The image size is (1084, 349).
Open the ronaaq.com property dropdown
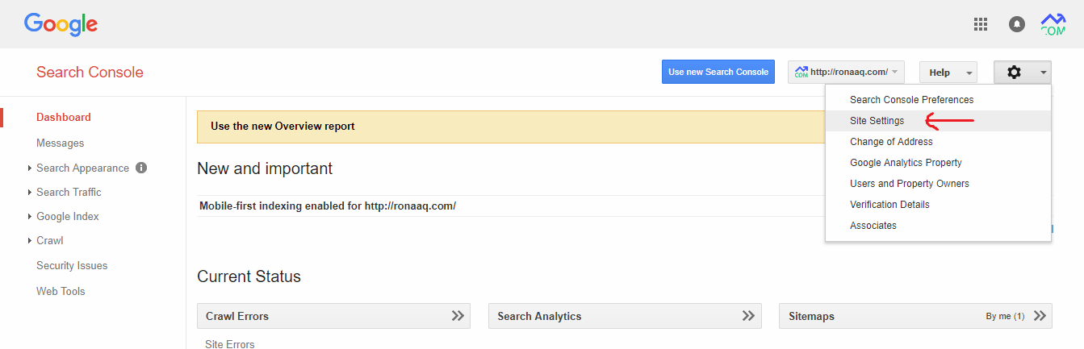click(846, 72)
